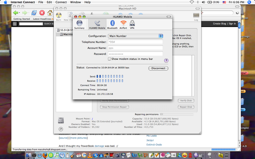Open the Window menu
Image resolution: width=255 pixels, height=159 pixels.
76,2
